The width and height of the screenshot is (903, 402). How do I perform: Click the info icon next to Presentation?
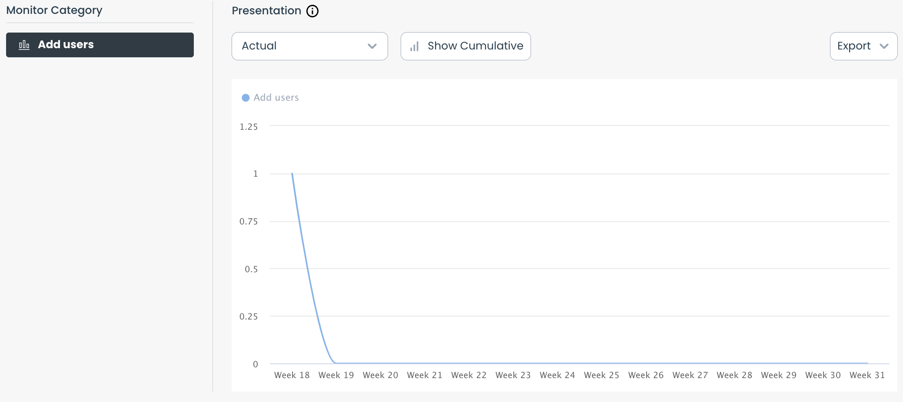[x=312, y=11]
